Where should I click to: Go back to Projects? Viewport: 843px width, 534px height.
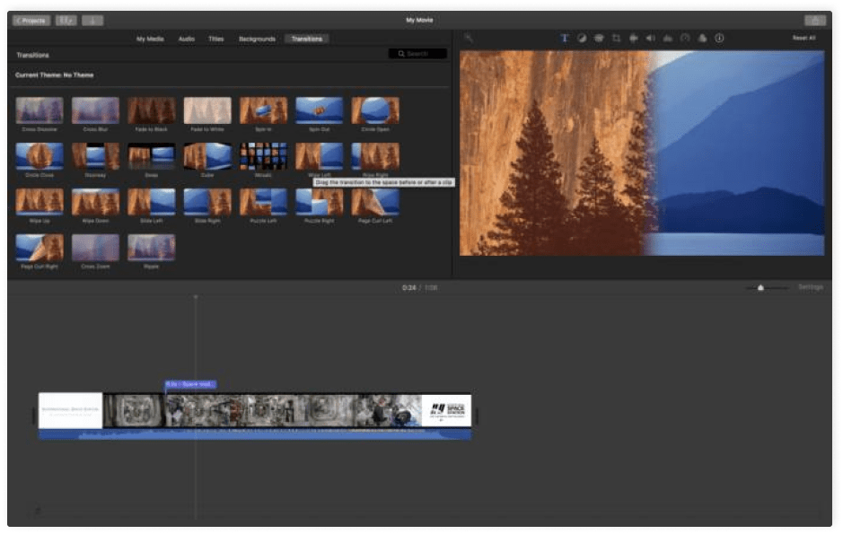coord(31,21)
